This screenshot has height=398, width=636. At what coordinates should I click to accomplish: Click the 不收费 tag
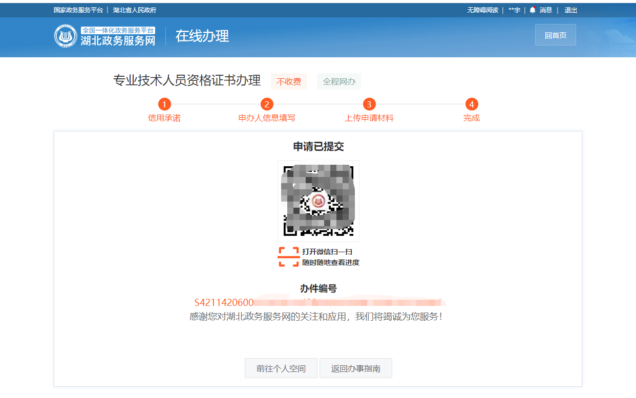(289, 81)
